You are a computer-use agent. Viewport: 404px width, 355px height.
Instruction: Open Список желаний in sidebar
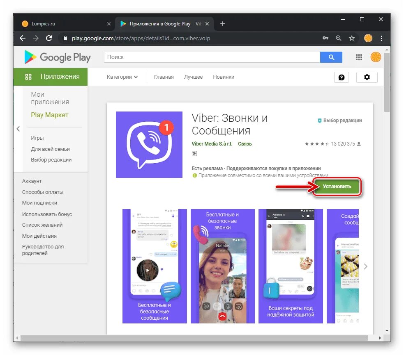(x=42, y=225)
